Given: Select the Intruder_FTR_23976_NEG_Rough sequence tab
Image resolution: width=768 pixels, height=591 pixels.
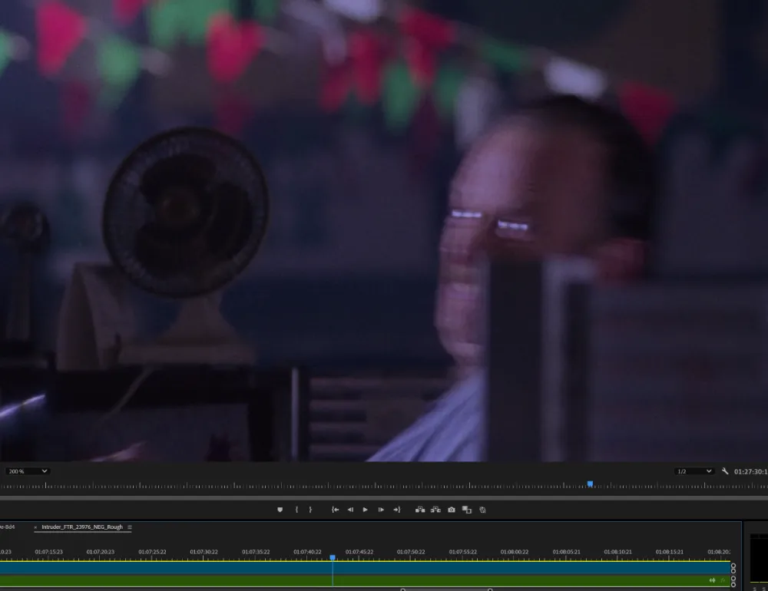Looking at the screenshot, I should (x=81, y=527).
